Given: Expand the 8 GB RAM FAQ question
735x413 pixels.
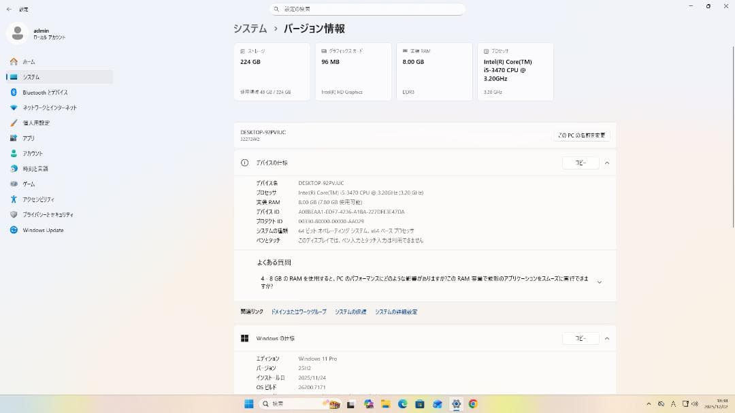Looking at the screenshot, I should coord(600,280).
